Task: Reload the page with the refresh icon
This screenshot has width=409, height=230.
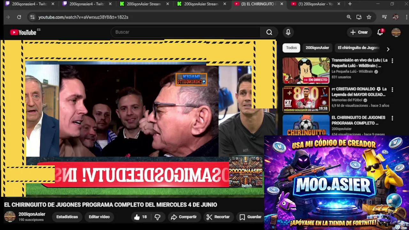Action: point(19,17)
